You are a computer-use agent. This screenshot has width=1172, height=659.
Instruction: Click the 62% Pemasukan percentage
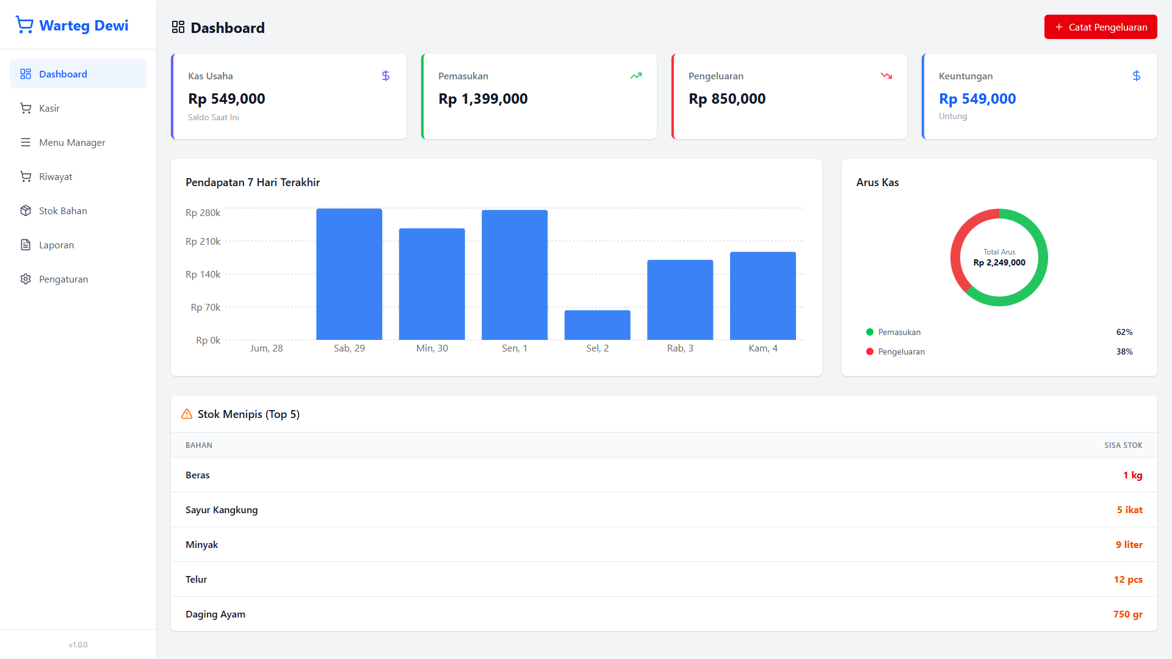click(x=1124, y=332)
